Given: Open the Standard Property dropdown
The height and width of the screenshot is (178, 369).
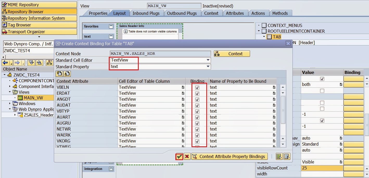Looking at the screenshot, I should 208,67.
